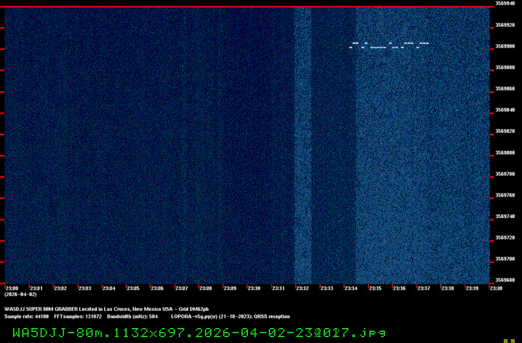Click the 23:05 time axis label
The width and height of the screenshot is (522, 343).
click(133, 288)
